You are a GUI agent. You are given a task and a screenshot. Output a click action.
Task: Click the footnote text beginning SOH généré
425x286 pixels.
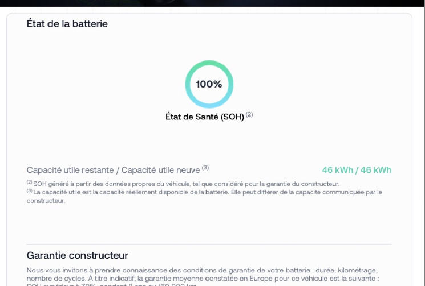coord(186,184)
